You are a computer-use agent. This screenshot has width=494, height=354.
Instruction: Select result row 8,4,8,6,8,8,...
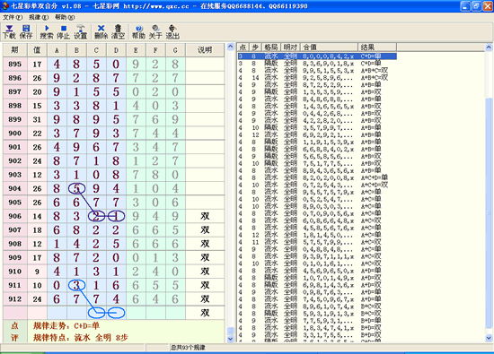(x=317, y=99)
